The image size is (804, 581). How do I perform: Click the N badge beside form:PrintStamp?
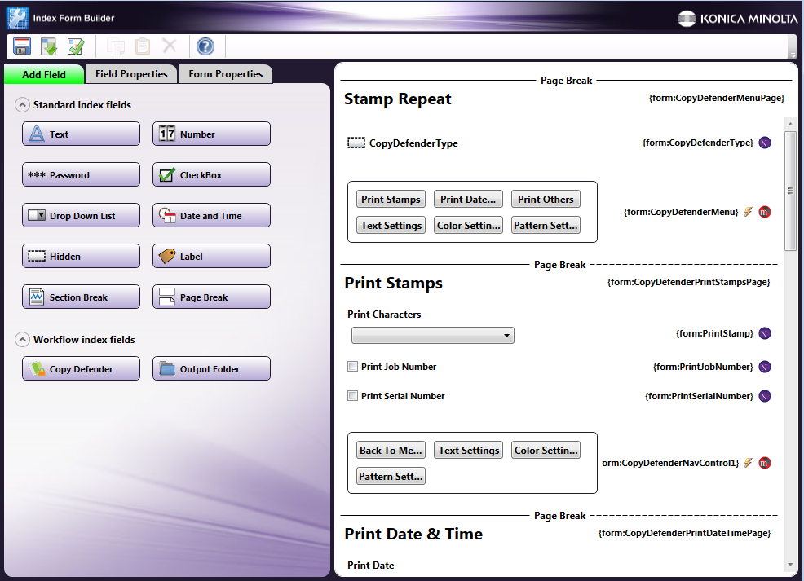pos(765,333)
